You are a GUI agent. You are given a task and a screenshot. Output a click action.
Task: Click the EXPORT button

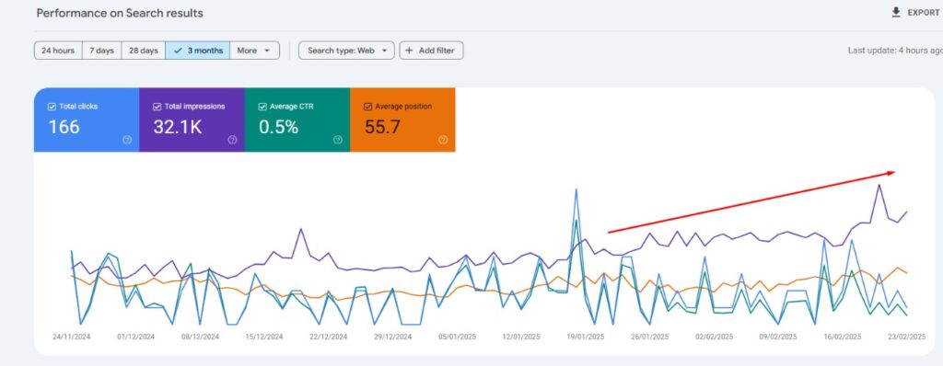[915, 13]
